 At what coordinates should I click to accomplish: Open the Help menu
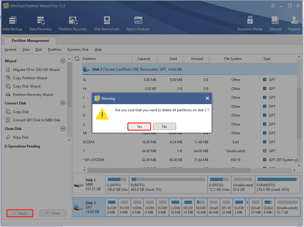coord(98,50)
